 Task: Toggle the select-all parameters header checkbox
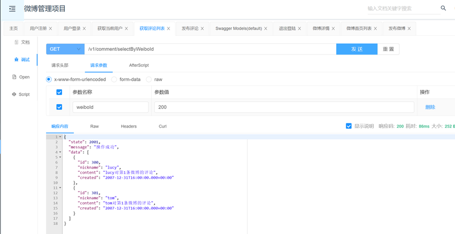59,92
